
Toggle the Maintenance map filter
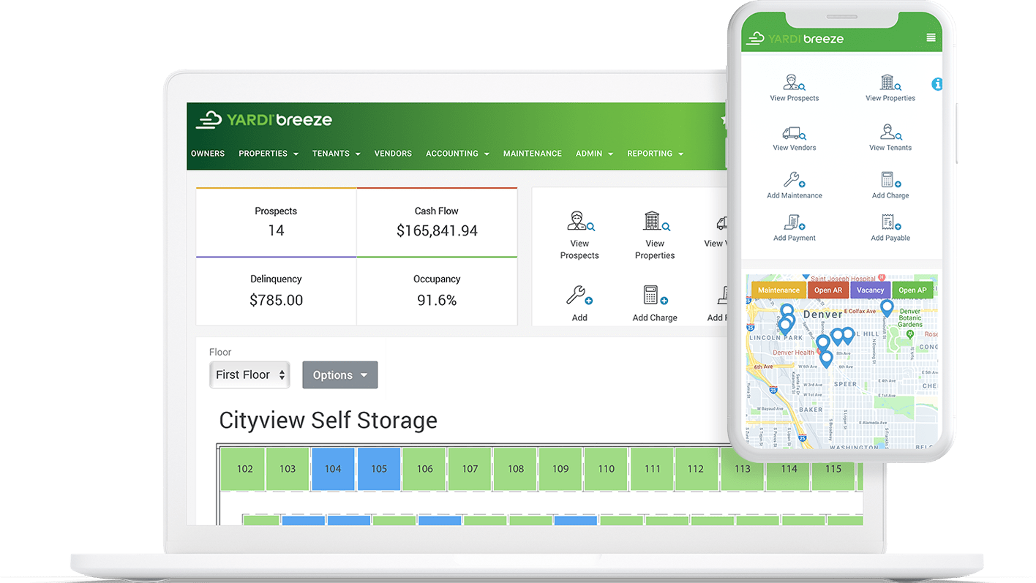click(x=778, y=290)
